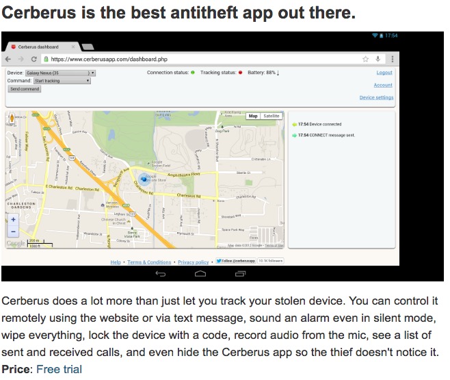Tap the Android recent apps button

click(240, 273)
